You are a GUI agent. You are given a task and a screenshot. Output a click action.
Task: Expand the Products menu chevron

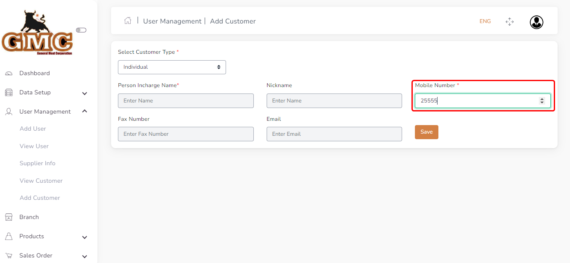(x=85, y=237)
